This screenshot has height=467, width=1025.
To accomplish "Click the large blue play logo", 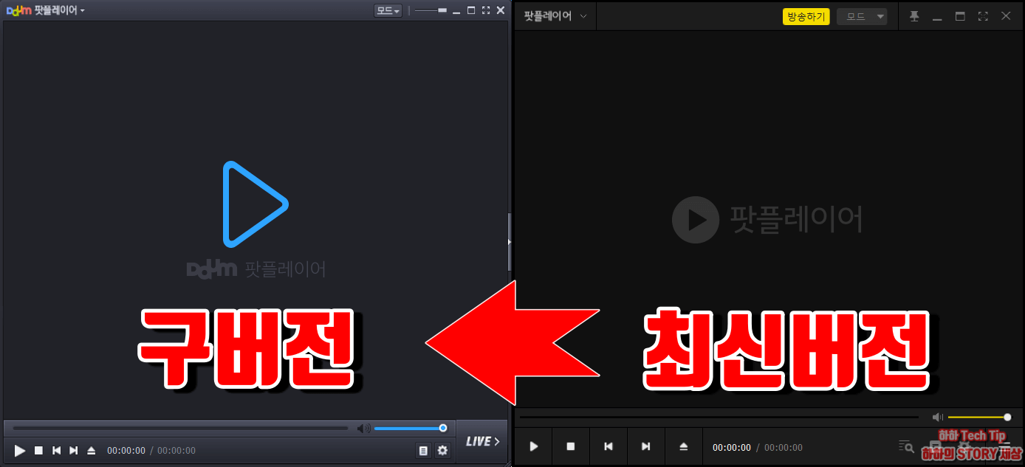I will [x=255, y=204].
